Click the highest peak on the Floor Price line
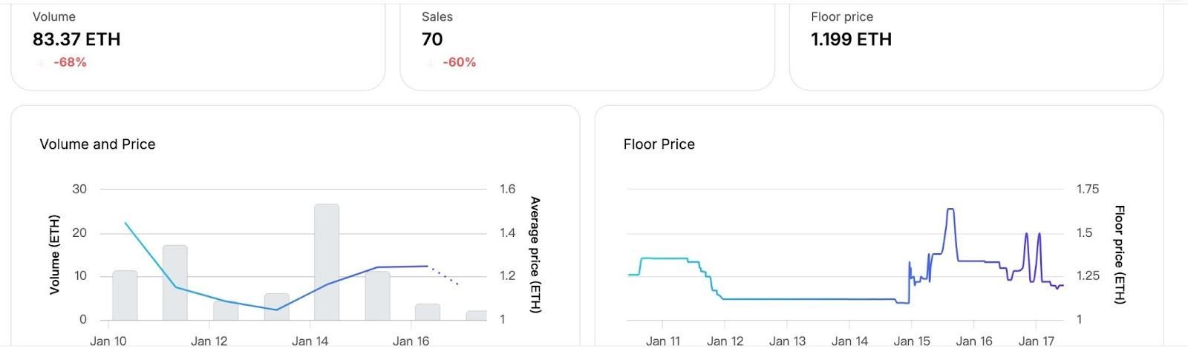1188x348 pixels. [950, 210]
